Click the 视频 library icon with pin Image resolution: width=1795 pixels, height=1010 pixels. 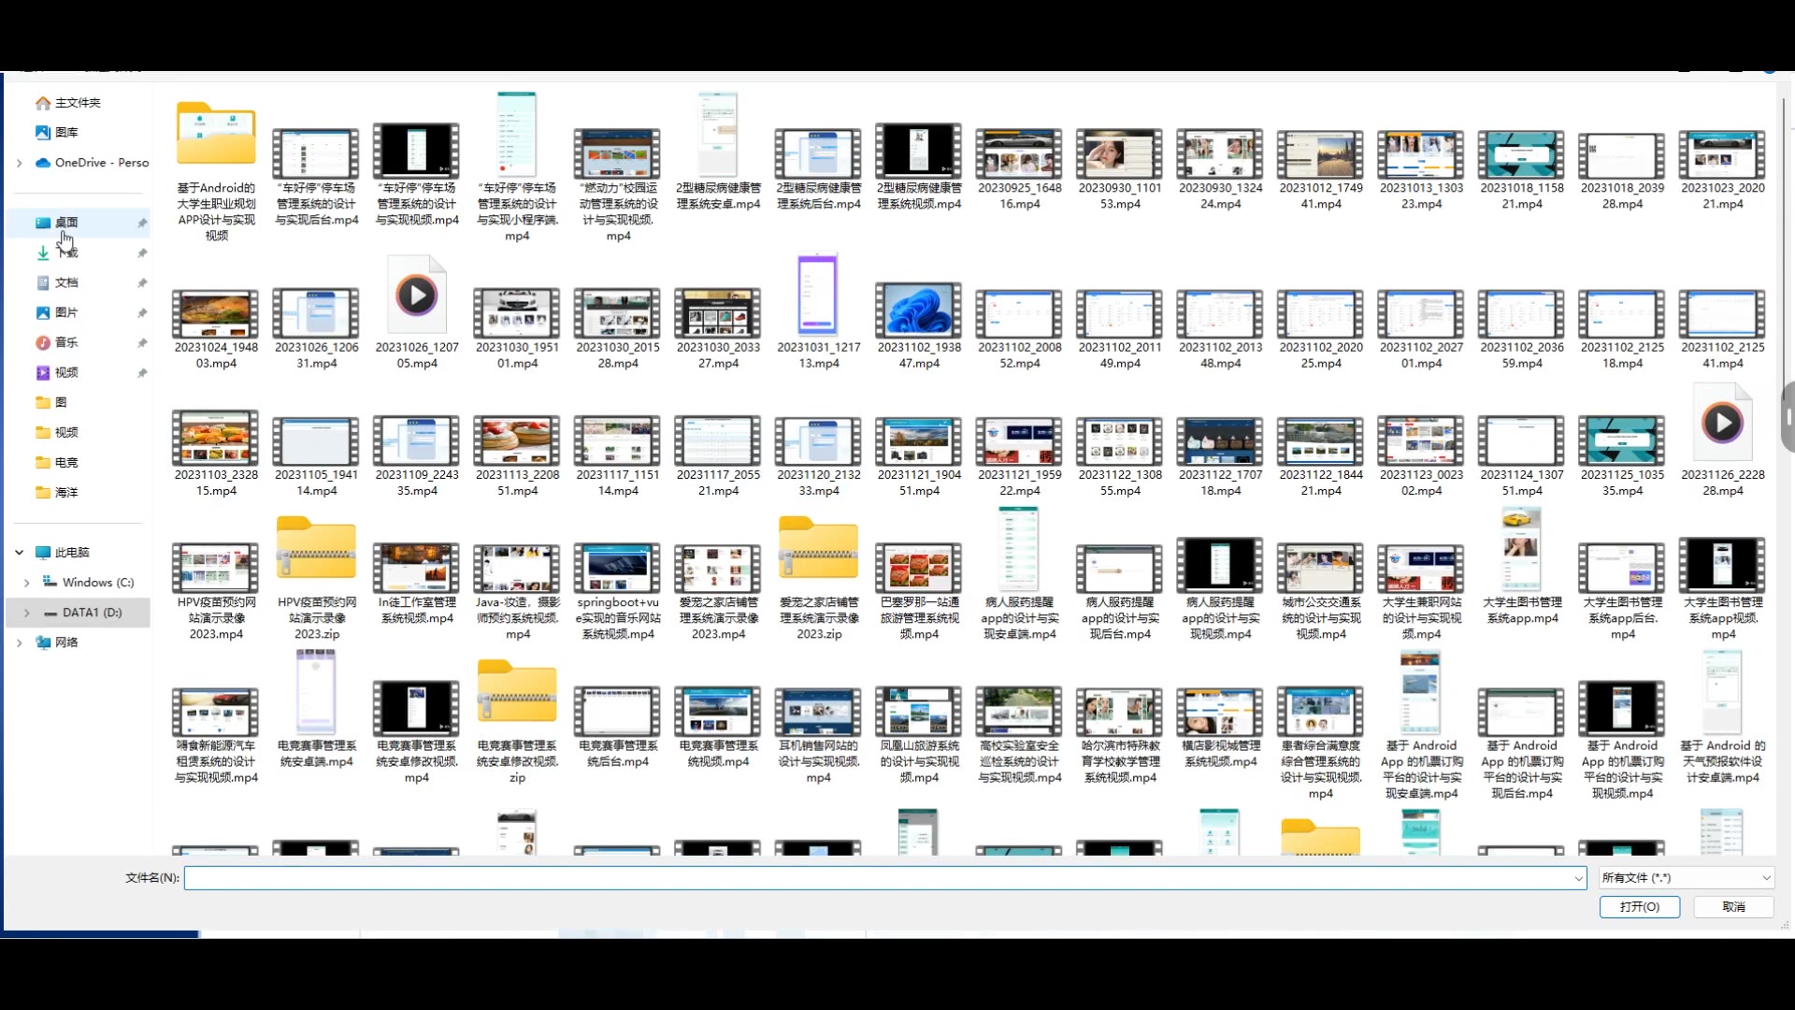pos(43,372)
